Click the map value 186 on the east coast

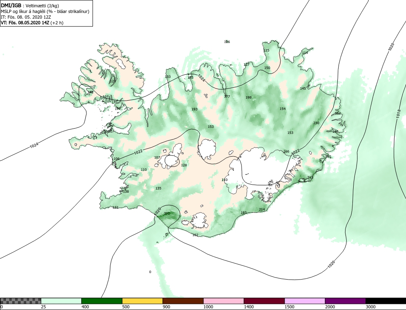pos(335,132)
